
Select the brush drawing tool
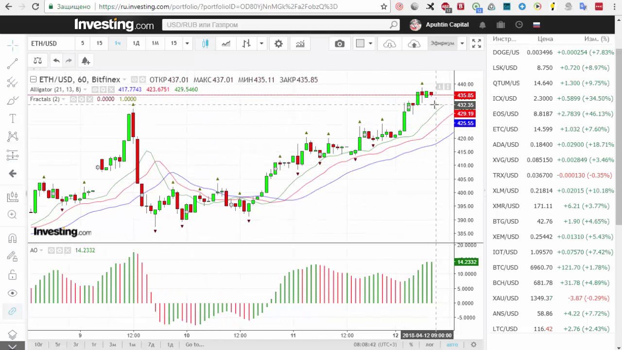[x=13, y=101]
